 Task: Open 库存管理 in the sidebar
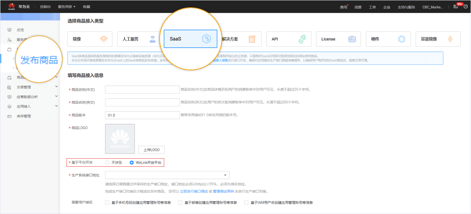(x=24, y=116)
